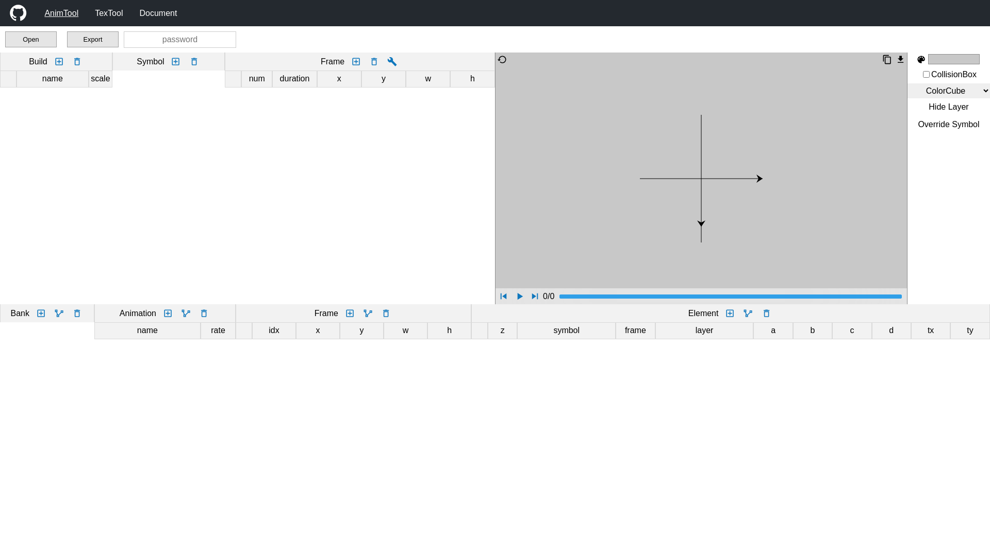The width and height of the screenshot is (990, 556).
Task: Add a new build Frame
Action: coord(356,62)
